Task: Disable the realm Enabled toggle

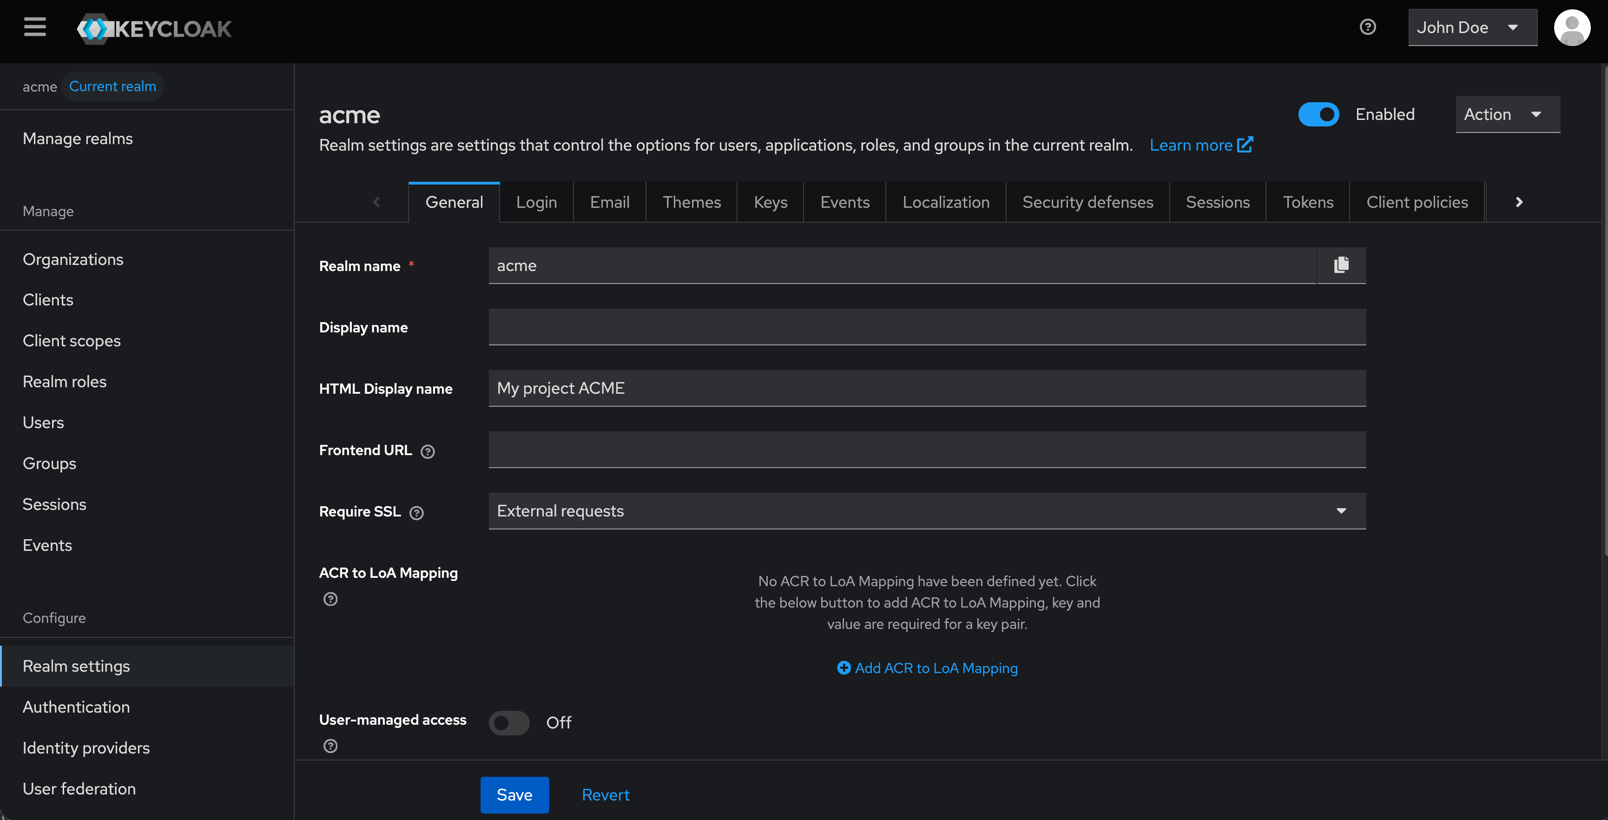Action: click(x=1318, y=114)
